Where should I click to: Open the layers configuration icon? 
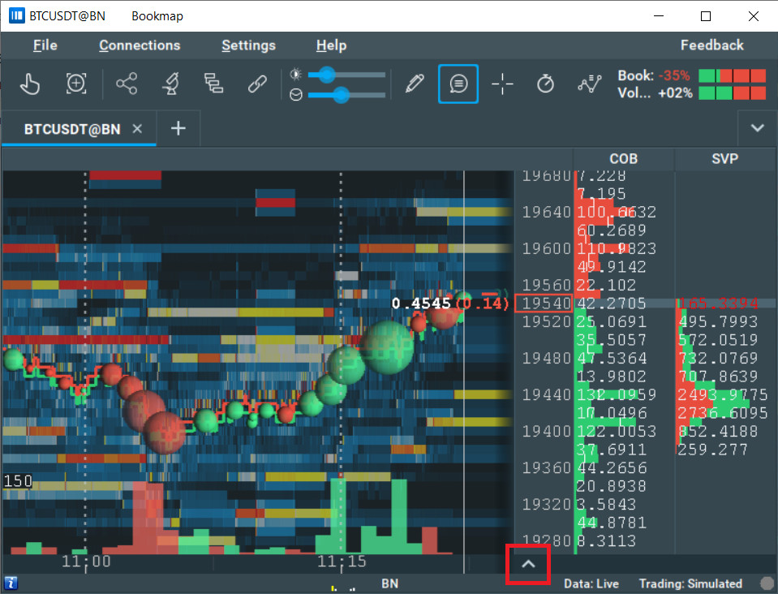tap(214, 84)
